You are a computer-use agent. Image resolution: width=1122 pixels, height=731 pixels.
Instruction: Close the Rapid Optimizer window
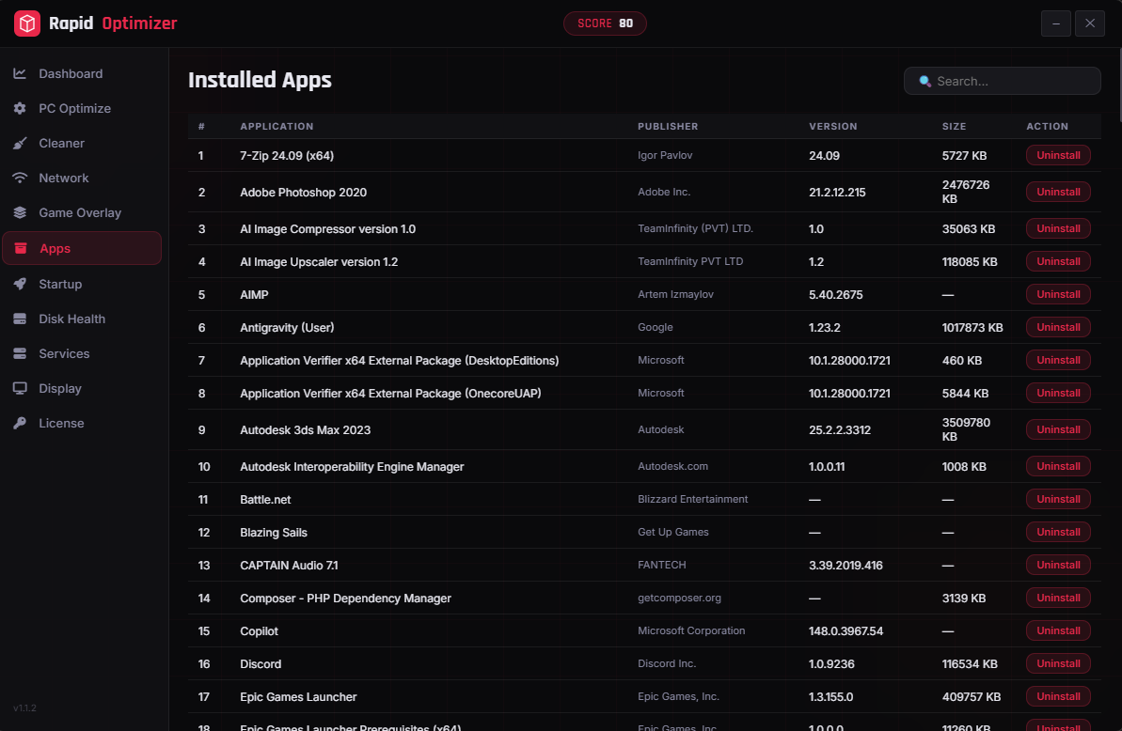coord(1089,23)
